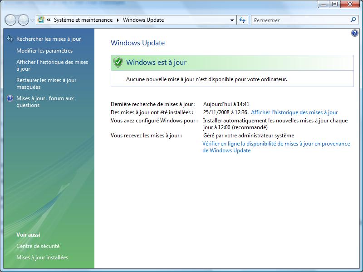This screenshot has width=363, height=272.
Task: Open Mises à jour : forum aux questions
Action: click(x=45, y=102)
